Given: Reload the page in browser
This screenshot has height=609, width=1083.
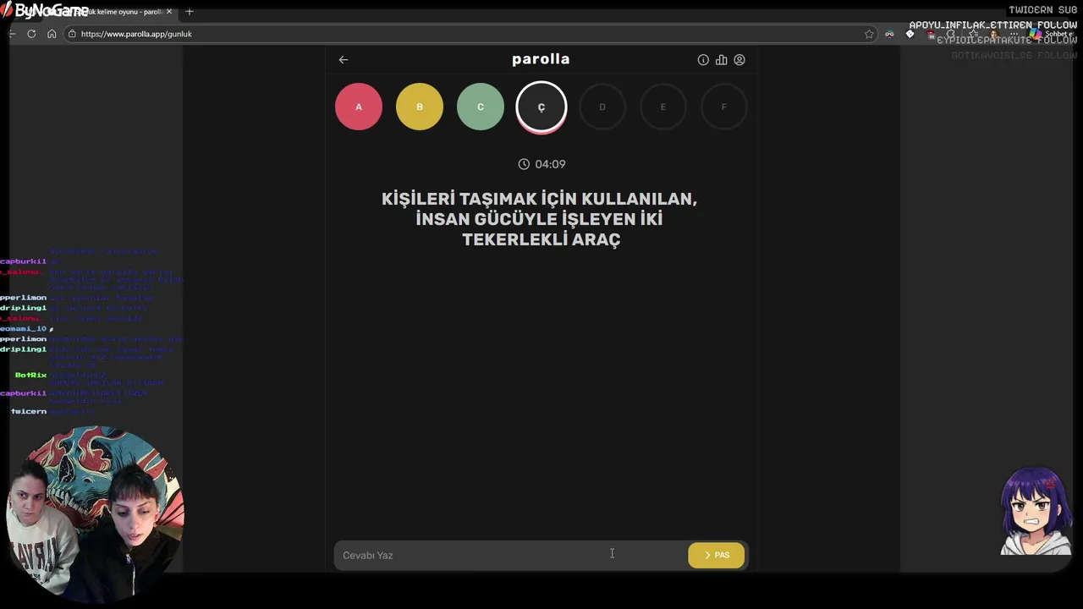Looking at the screenshot, I should (x=31, y=34).
